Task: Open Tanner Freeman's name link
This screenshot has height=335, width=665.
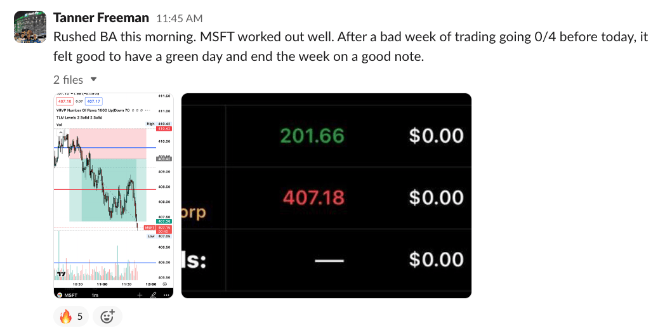Action: pyautogui.click(x=102, y=17)
